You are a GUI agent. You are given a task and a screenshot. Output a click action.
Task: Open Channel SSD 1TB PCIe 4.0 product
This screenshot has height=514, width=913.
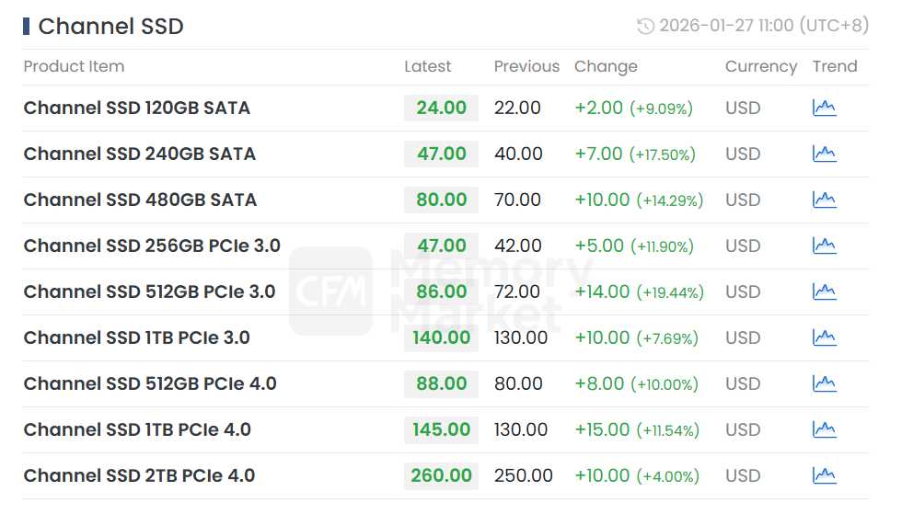(137, 429)
